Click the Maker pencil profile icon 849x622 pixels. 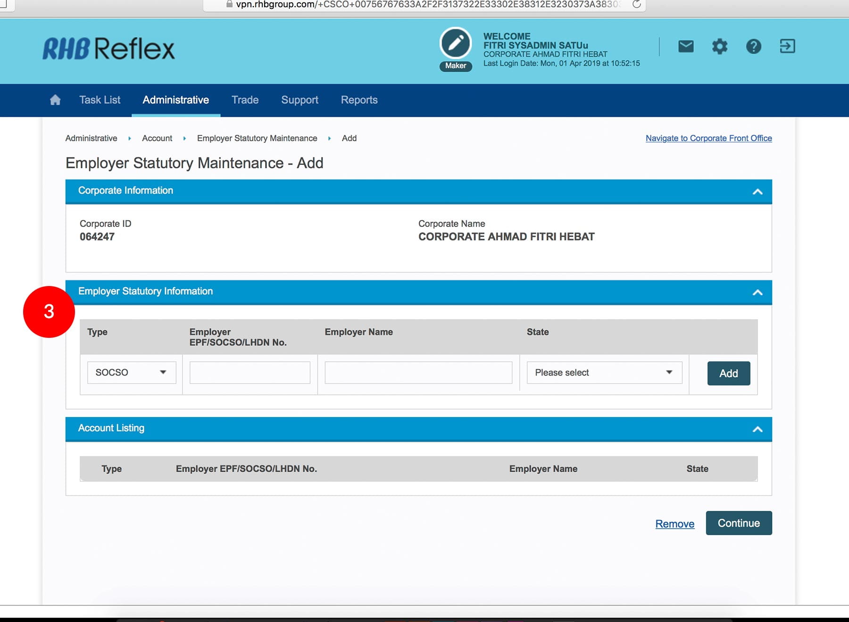point(455,43)
